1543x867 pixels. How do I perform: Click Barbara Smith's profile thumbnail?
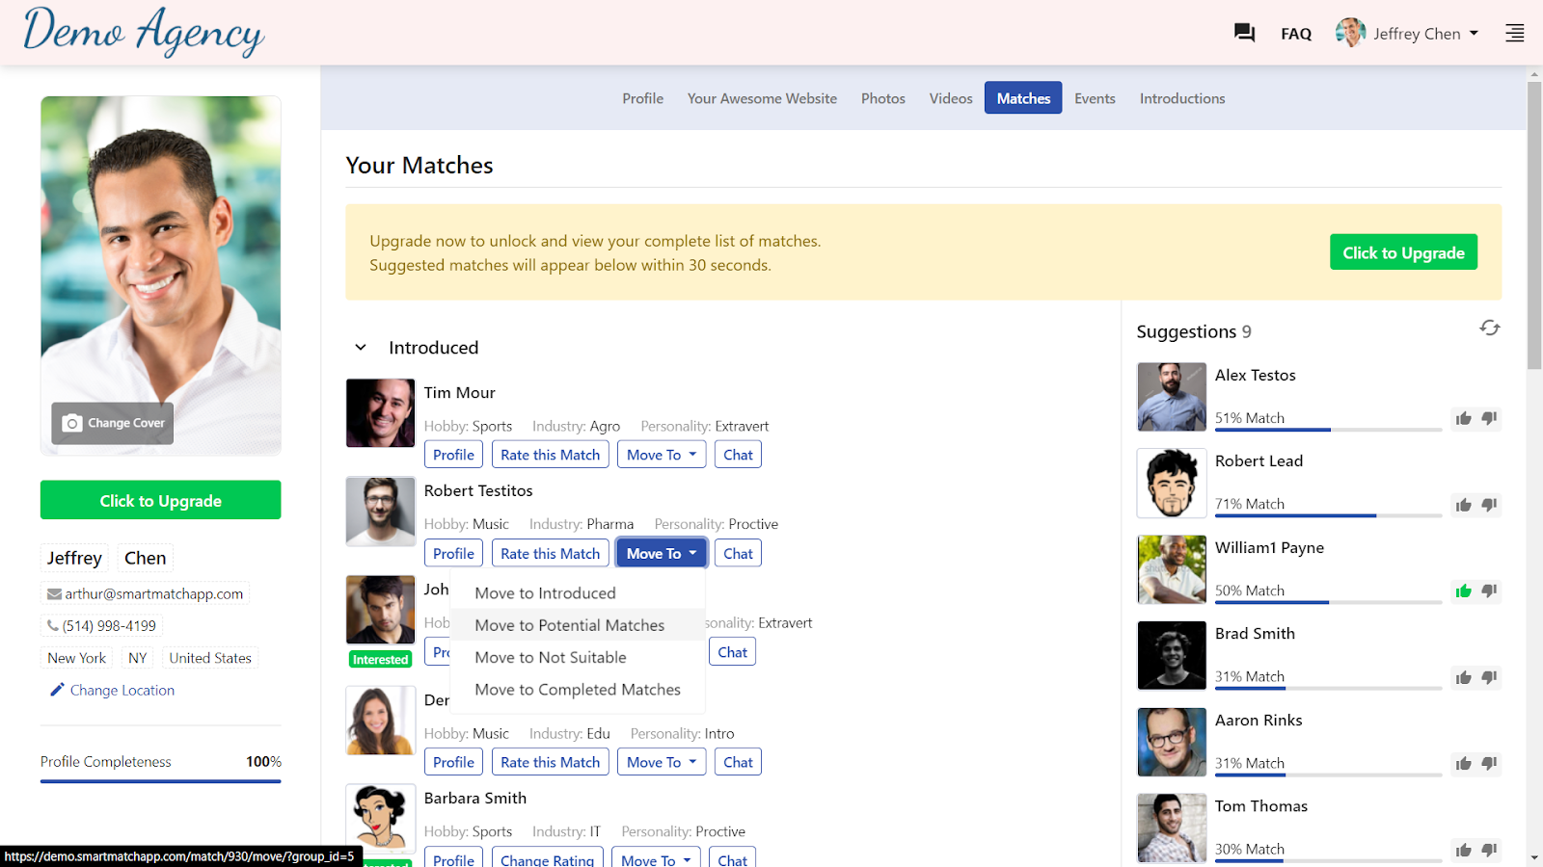point(380,818)
